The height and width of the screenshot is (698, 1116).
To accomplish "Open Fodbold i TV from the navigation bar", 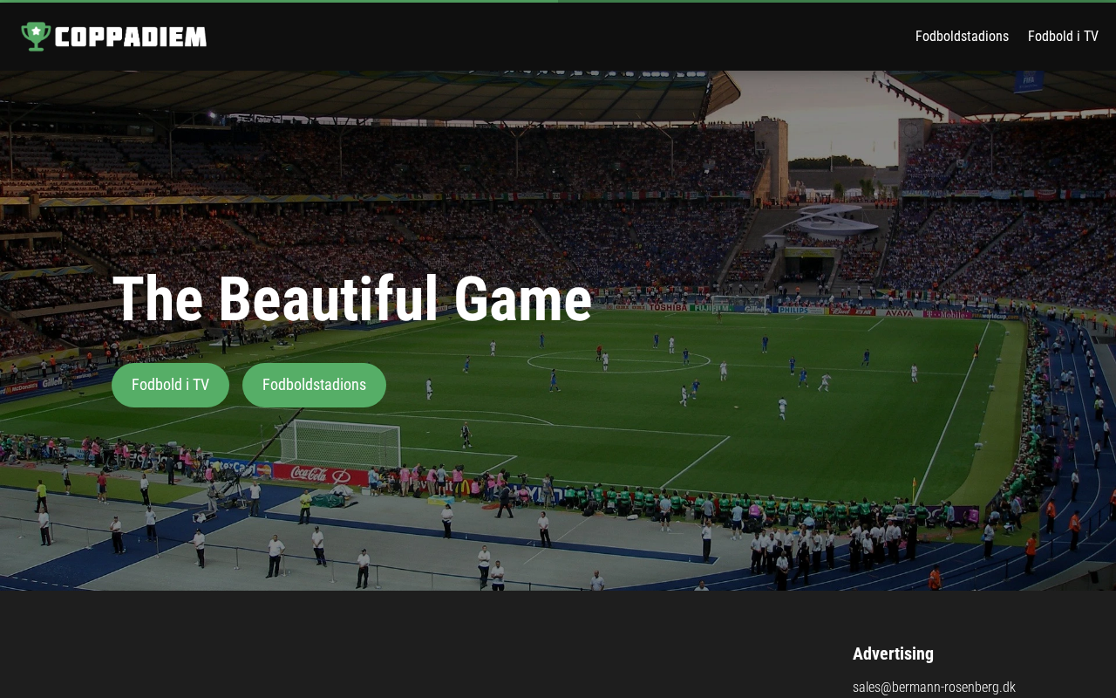I will click(x=1063, y=36).
